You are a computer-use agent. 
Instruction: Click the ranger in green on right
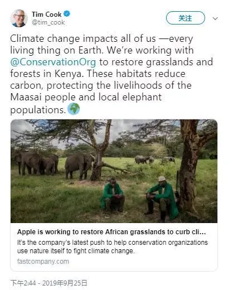pyautogui.click(x=161, y=199)
